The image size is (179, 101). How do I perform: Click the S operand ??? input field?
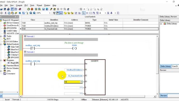coord(73,88)
